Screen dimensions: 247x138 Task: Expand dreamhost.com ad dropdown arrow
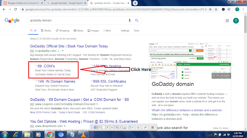click(65, 126)
